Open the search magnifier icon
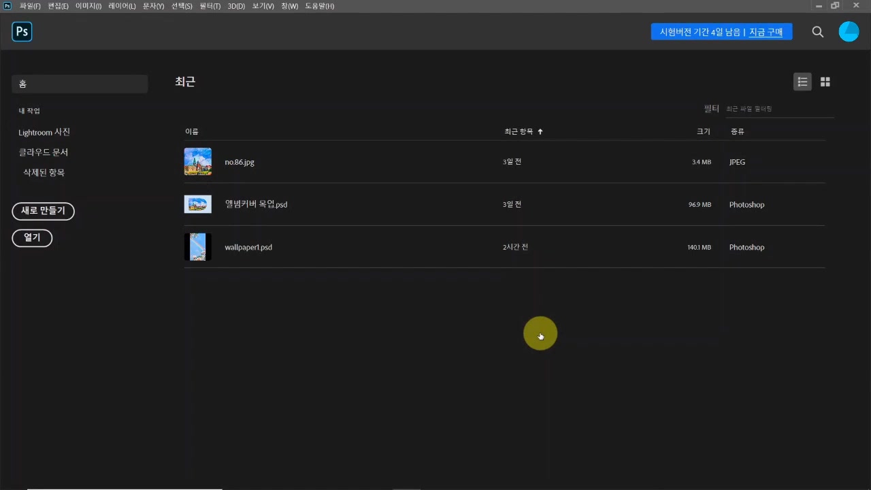The width and height of the screenshot is (871, 490). pos(818,32)
